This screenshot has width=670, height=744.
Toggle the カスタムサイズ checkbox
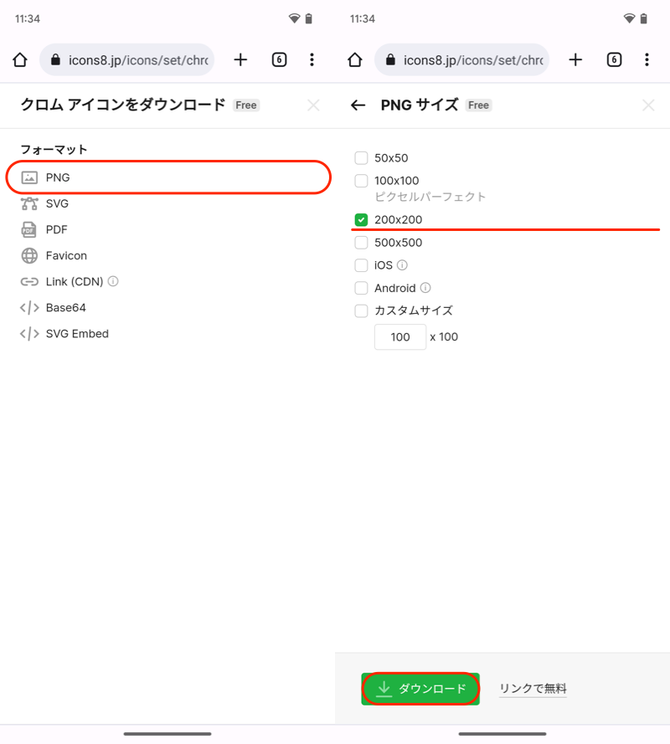pos(361,310)
